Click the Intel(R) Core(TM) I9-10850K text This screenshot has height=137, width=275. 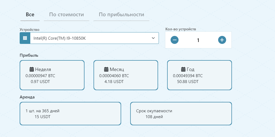[60, 38]
